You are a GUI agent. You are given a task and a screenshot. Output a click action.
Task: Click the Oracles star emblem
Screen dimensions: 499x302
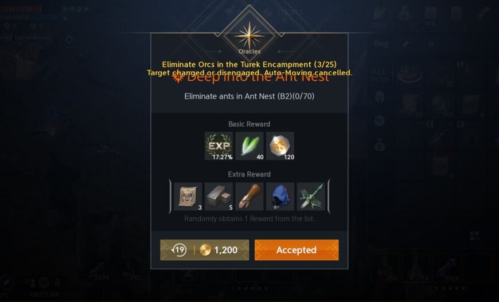click(249, 36)
